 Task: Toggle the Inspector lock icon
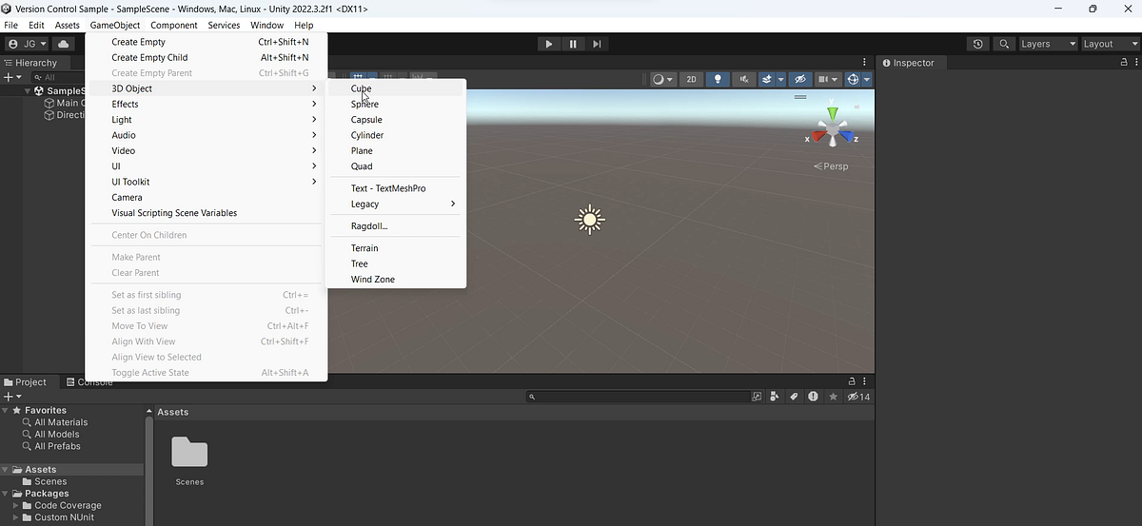1123,63
